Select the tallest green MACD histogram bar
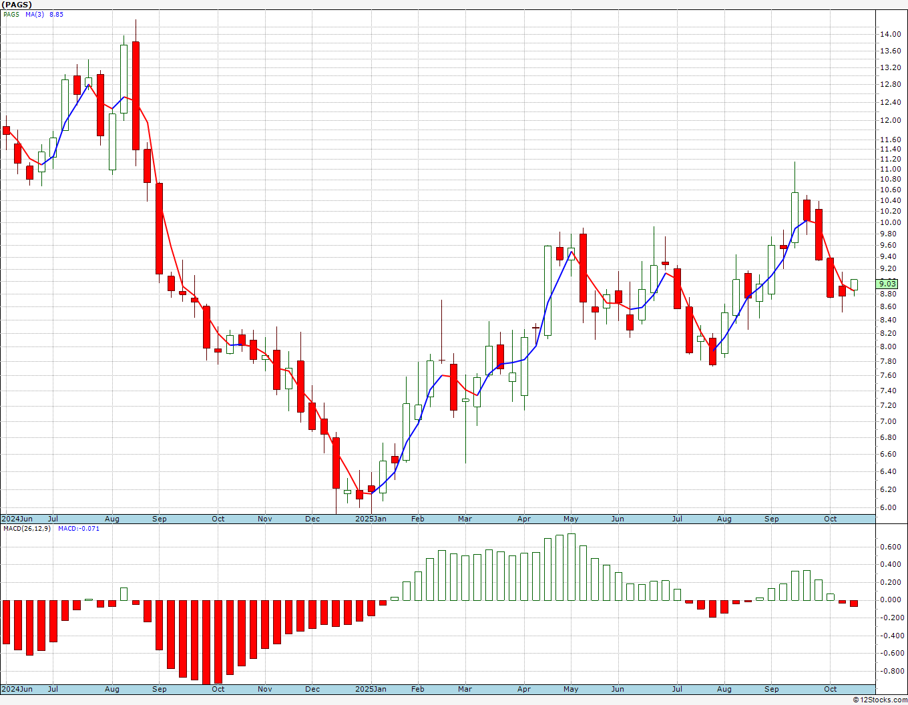908x705 pixels. [x=571, y=567]
